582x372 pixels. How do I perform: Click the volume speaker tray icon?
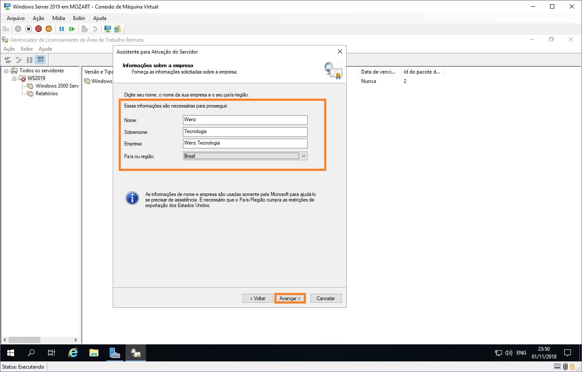(509, 353)
